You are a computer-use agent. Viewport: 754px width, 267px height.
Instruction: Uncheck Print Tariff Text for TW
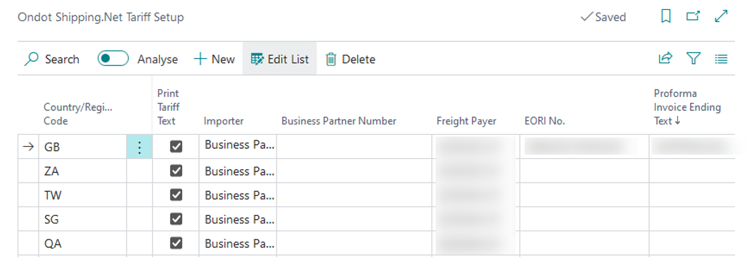point(176,195)
